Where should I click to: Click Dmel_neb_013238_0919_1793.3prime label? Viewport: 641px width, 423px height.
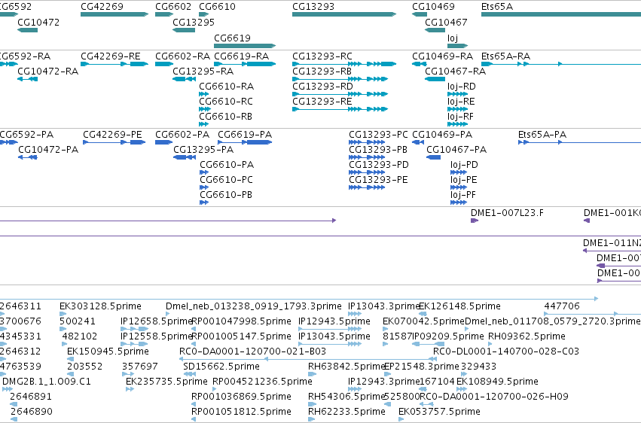pos(253,306)
